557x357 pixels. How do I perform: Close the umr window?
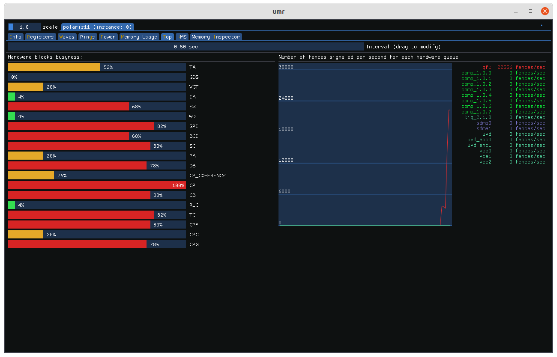point(545,11)
